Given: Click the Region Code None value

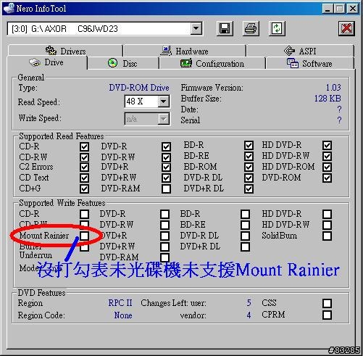Looking at the screenshot, I should 123,315.
